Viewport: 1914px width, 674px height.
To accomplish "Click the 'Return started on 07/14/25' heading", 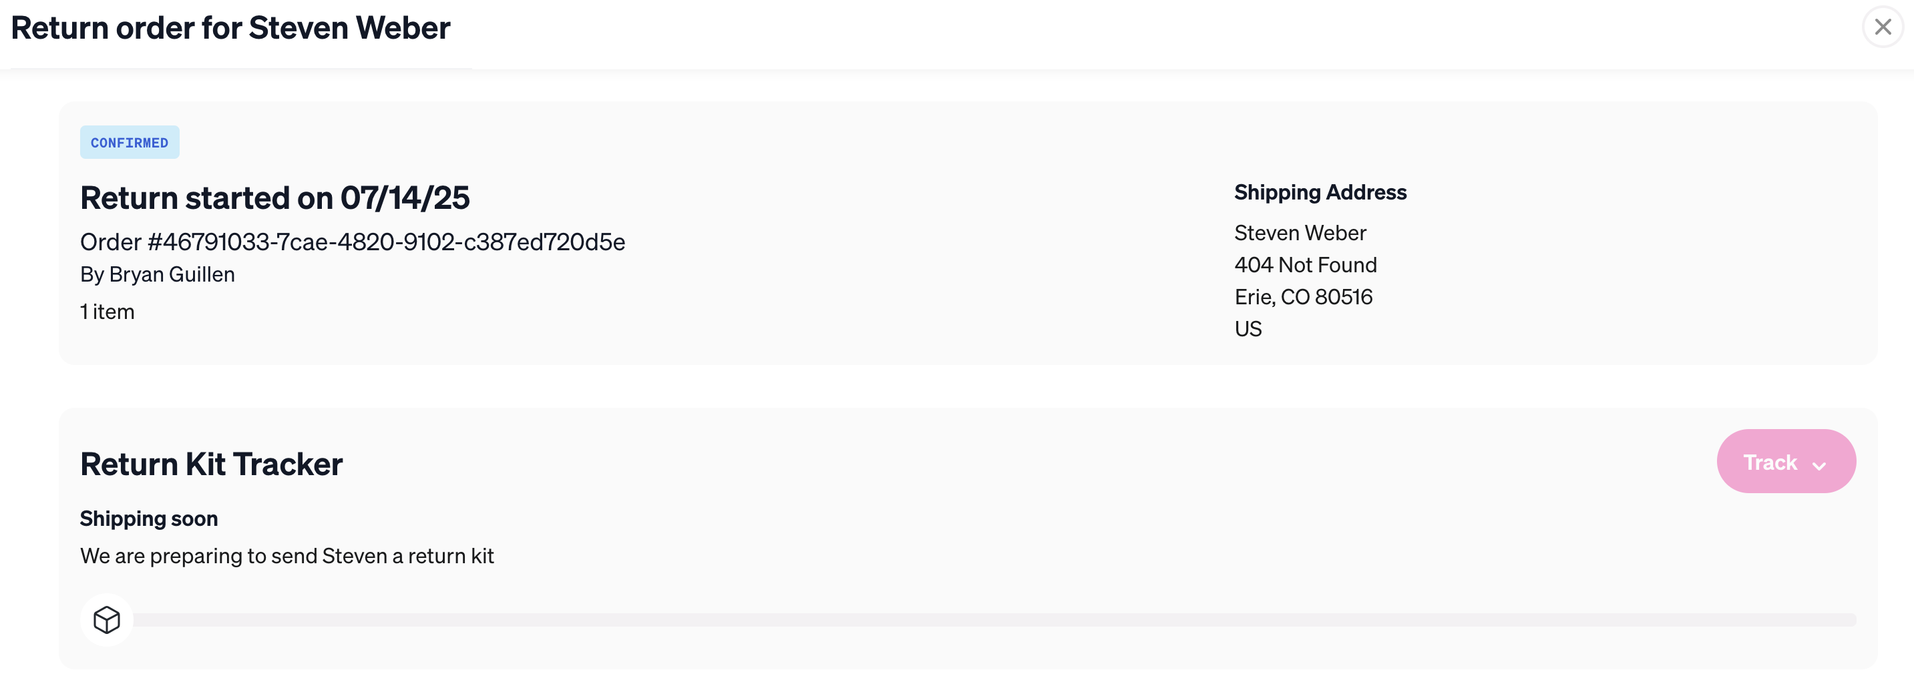I will [x=275, y=198].
